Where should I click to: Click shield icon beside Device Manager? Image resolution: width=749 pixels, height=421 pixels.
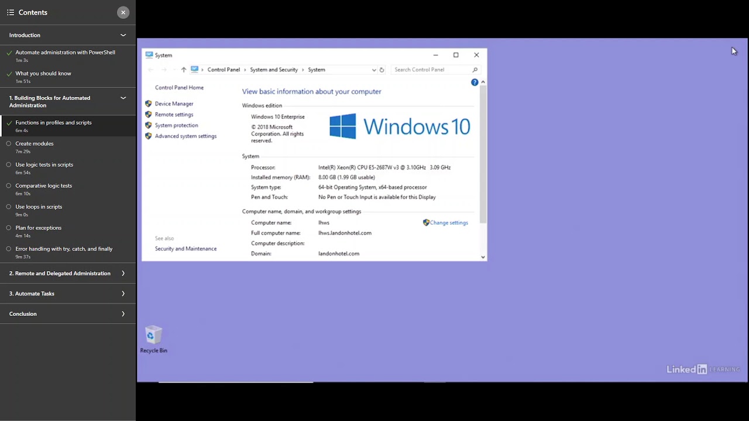point(149,103)
